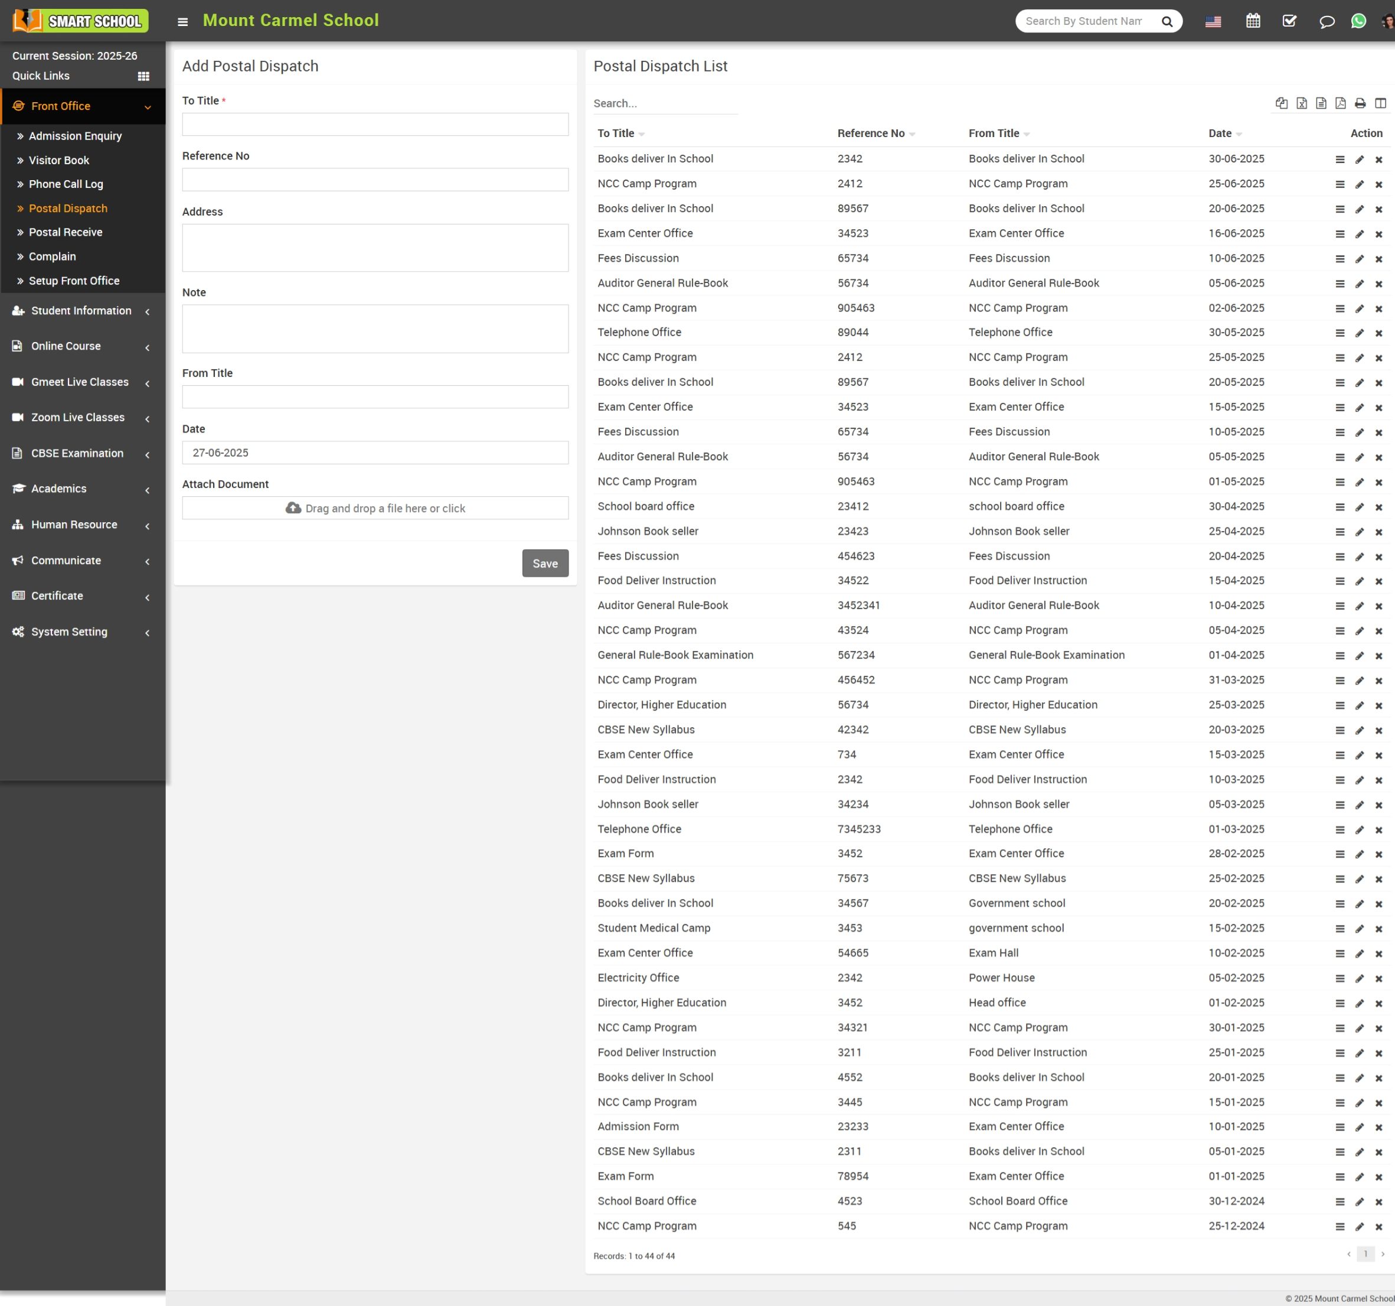Image resolution: width=1395 pixels, height=1306 pixels.
Task: View the Johnson Book seller 25-04-2025 entry
Action: (x=1340, y=532)
